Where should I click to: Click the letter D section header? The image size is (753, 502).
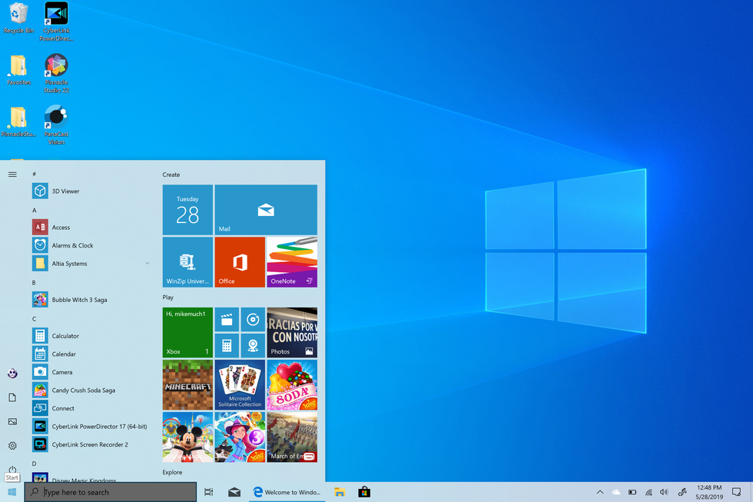34,462
